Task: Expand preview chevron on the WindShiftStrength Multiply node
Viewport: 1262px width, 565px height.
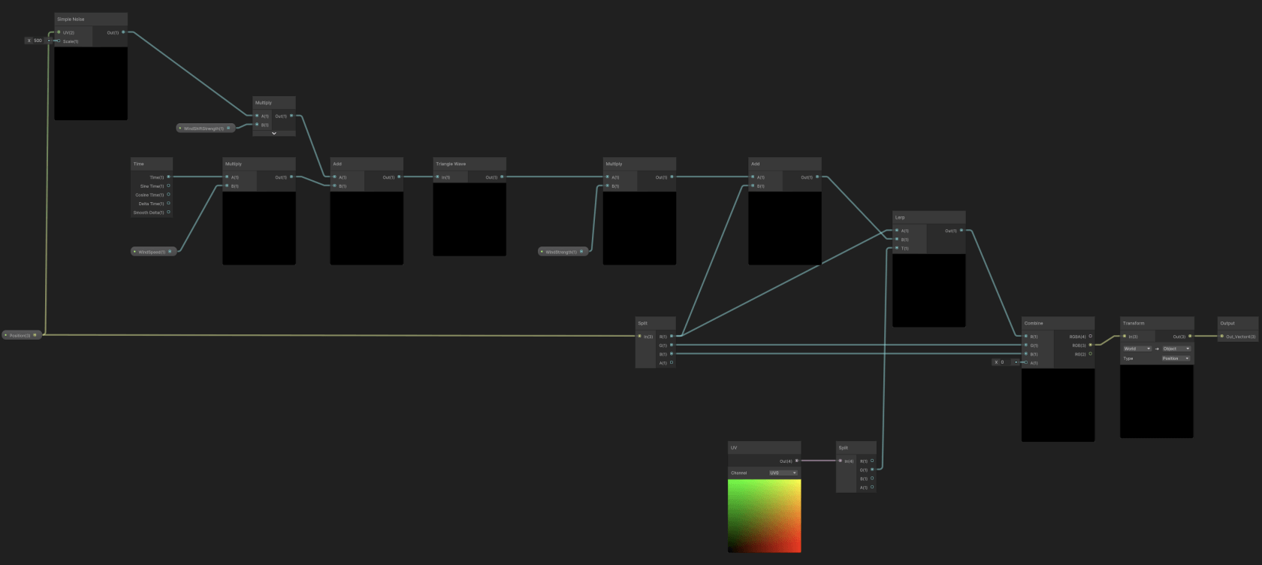Action: coord(274,133)
